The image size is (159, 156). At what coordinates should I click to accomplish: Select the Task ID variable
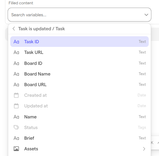tap(79, 42)
